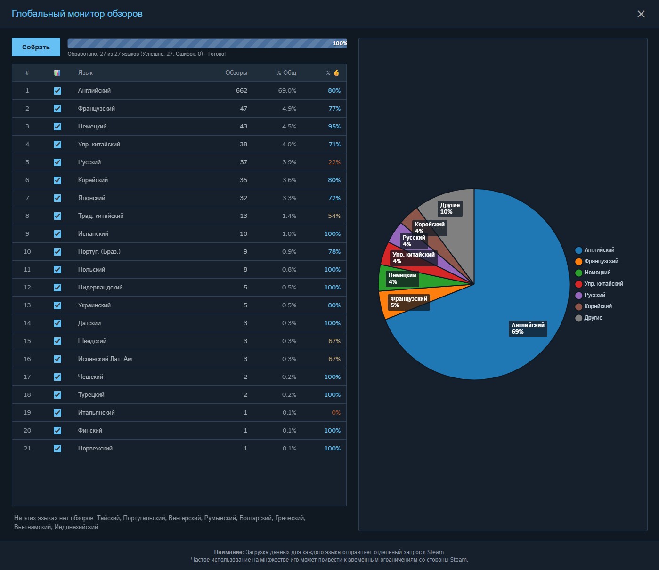Click the orange Французский legend marker

[x=578, y=262]
